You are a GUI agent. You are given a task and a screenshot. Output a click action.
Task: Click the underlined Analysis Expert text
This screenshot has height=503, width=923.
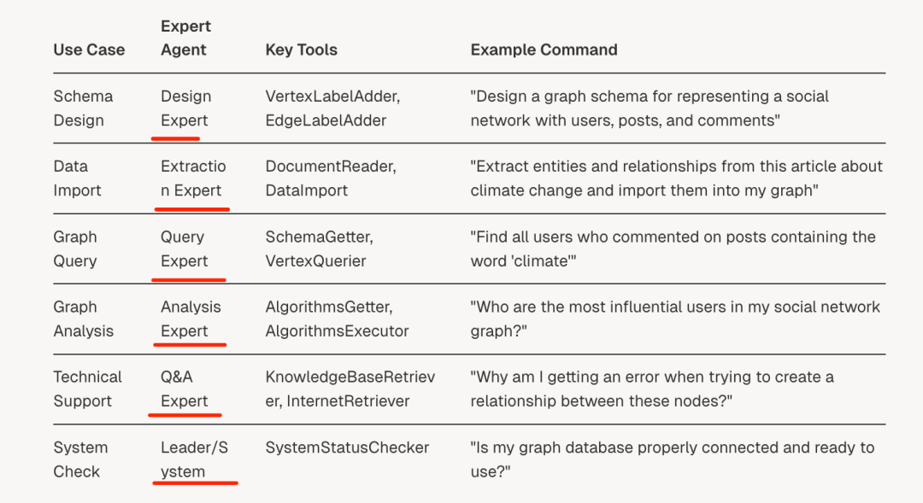click(191, 319)
